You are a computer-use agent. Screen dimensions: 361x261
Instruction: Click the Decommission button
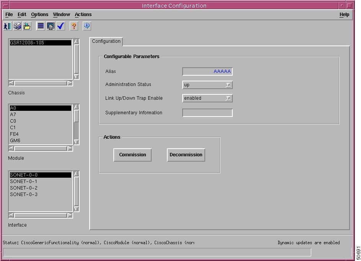[186, 155]
